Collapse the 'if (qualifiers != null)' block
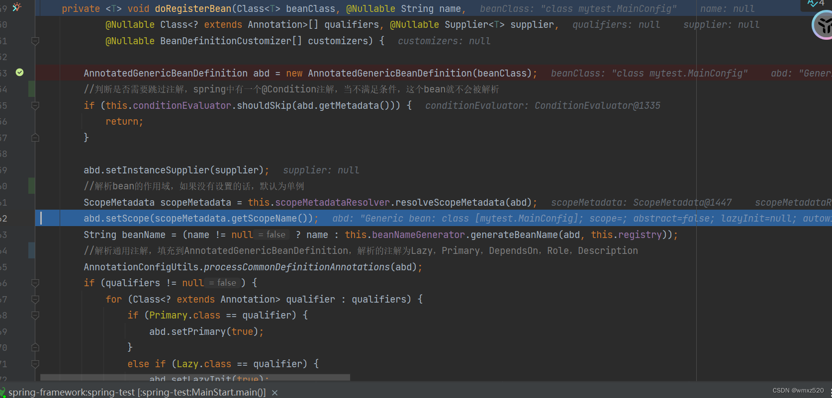Image resolution: width=832 pixels, height=398 pixels. [35, 283]
